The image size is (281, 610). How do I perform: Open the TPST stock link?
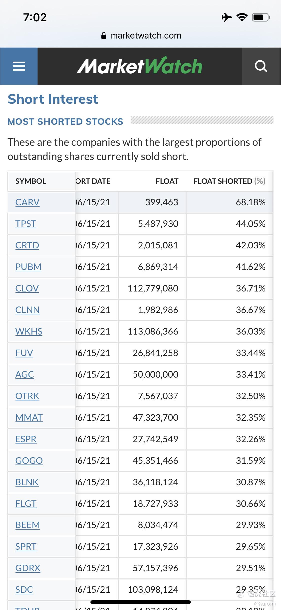click(26, 224)
